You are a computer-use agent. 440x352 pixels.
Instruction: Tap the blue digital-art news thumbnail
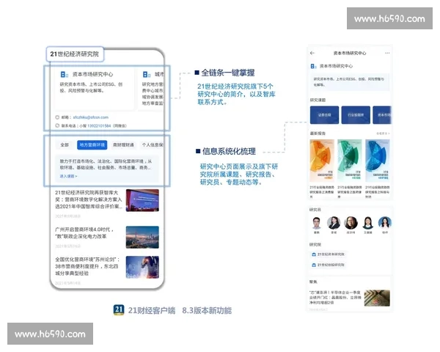142,267
